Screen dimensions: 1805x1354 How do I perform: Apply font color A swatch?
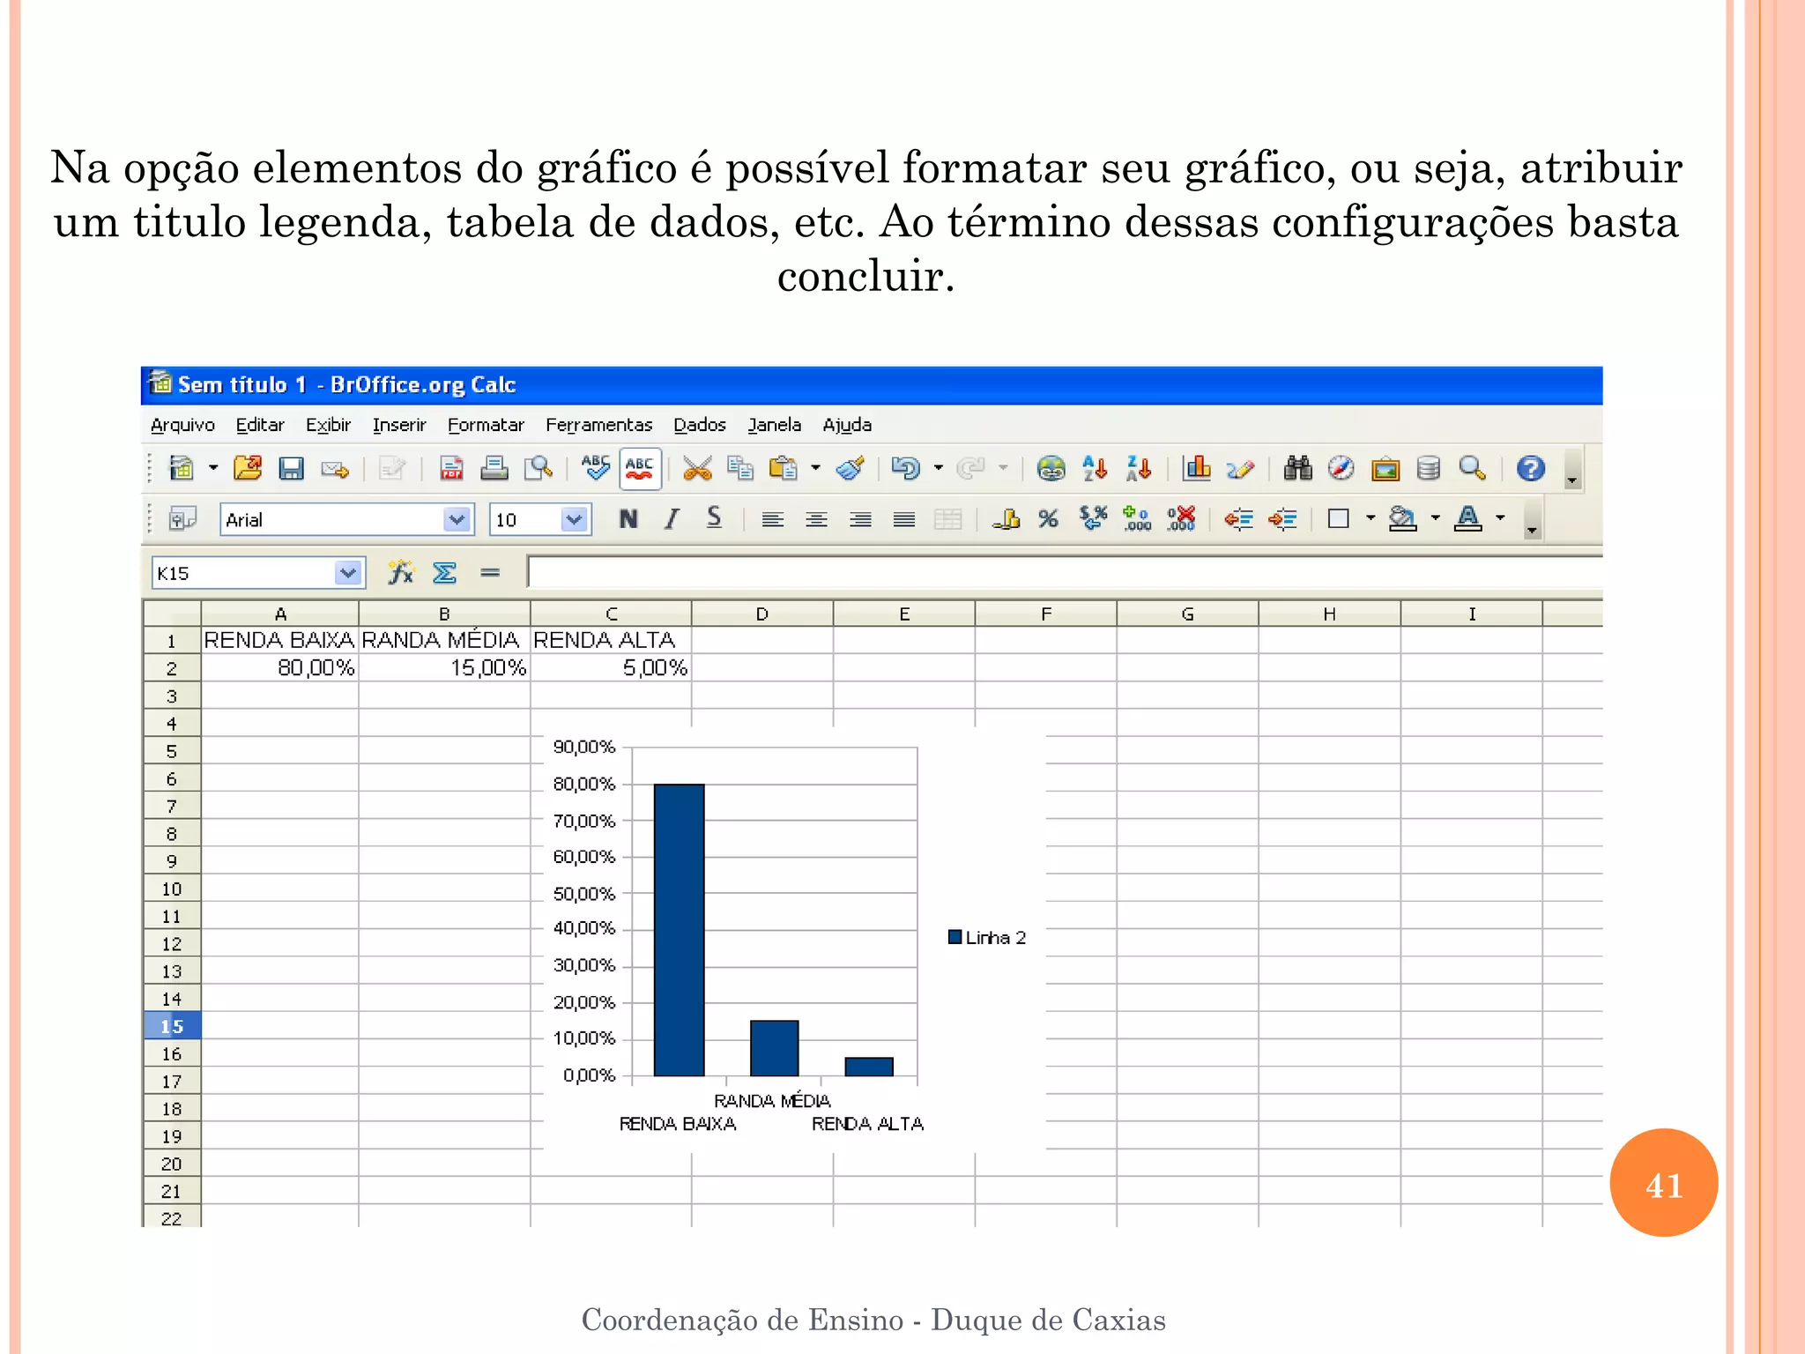[1468, 518]
